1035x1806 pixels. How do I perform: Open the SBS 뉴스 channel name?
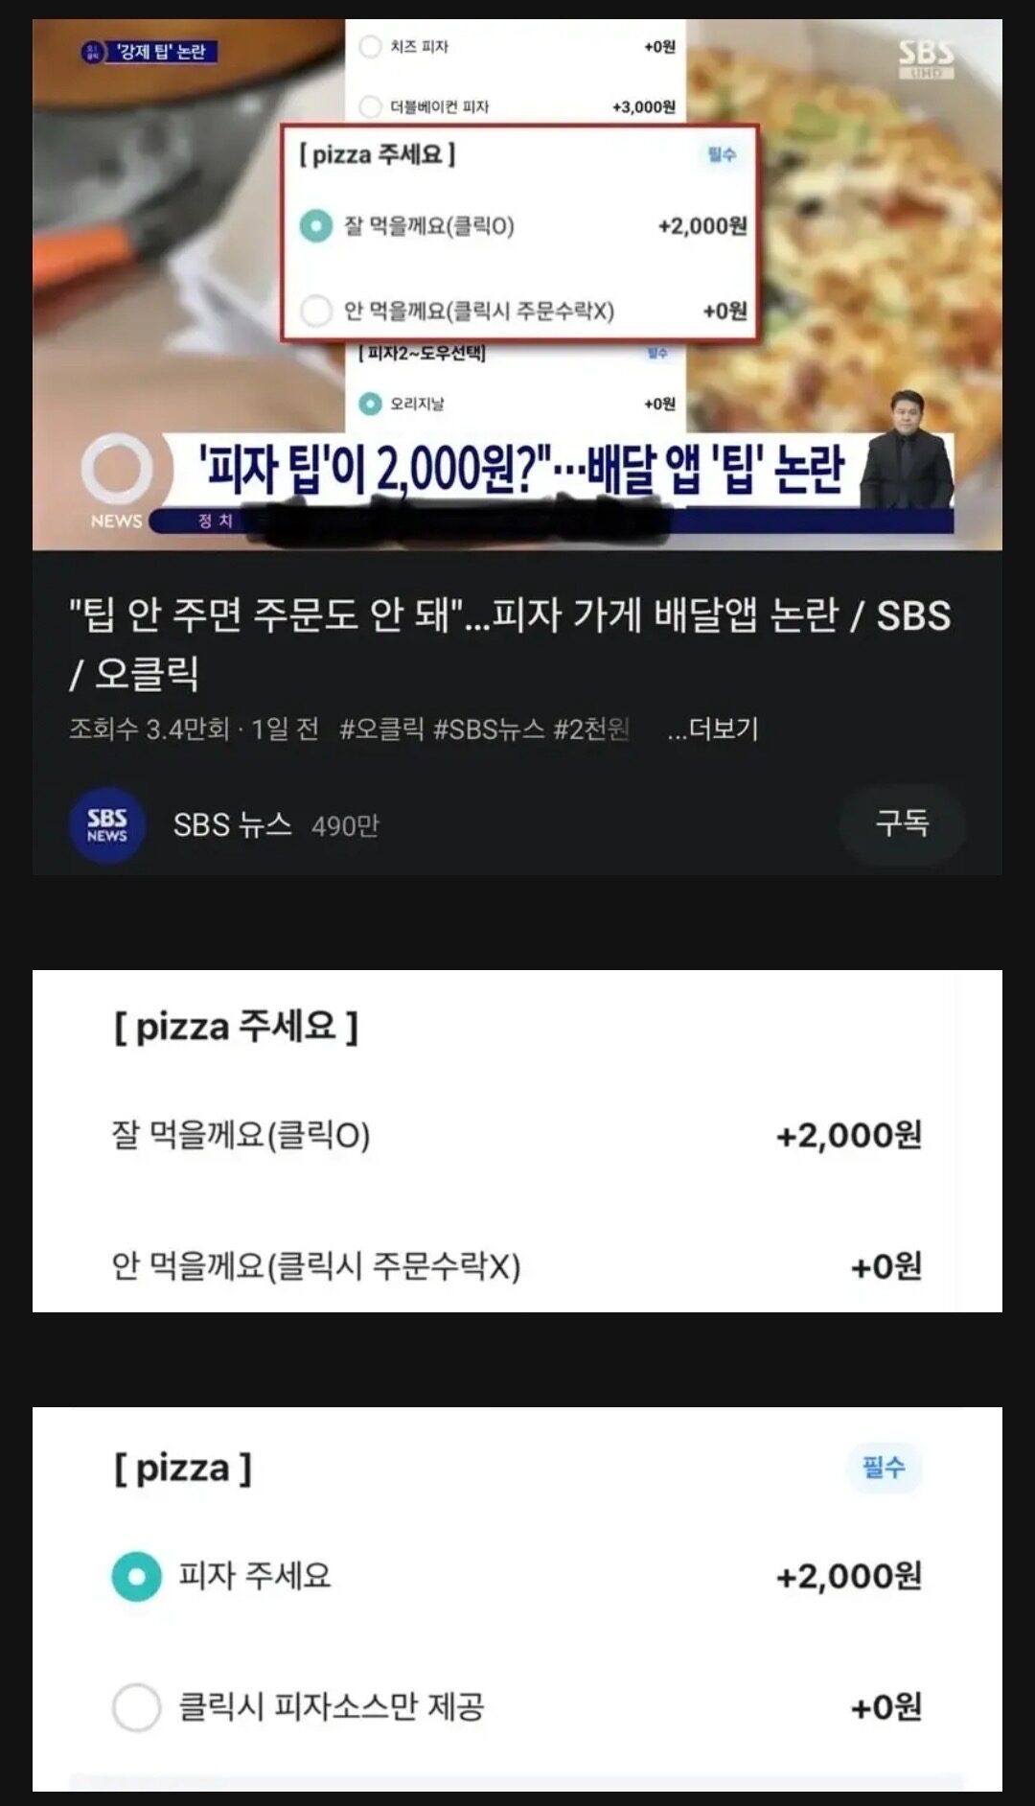[232, 825]
